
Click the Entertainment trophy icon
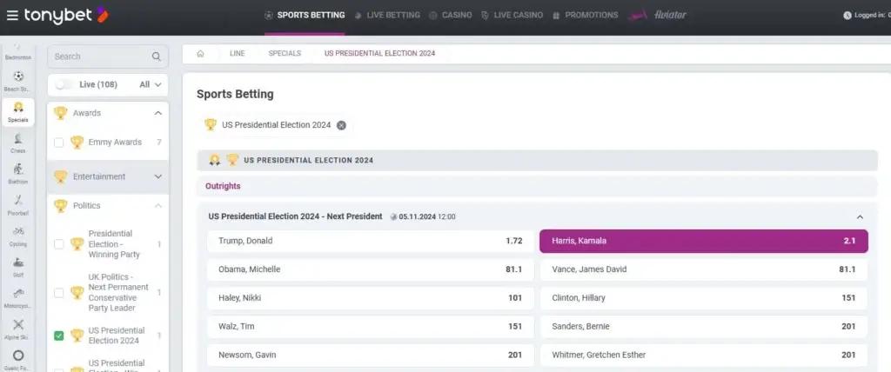pyautogui.click(x=60, y=176)
